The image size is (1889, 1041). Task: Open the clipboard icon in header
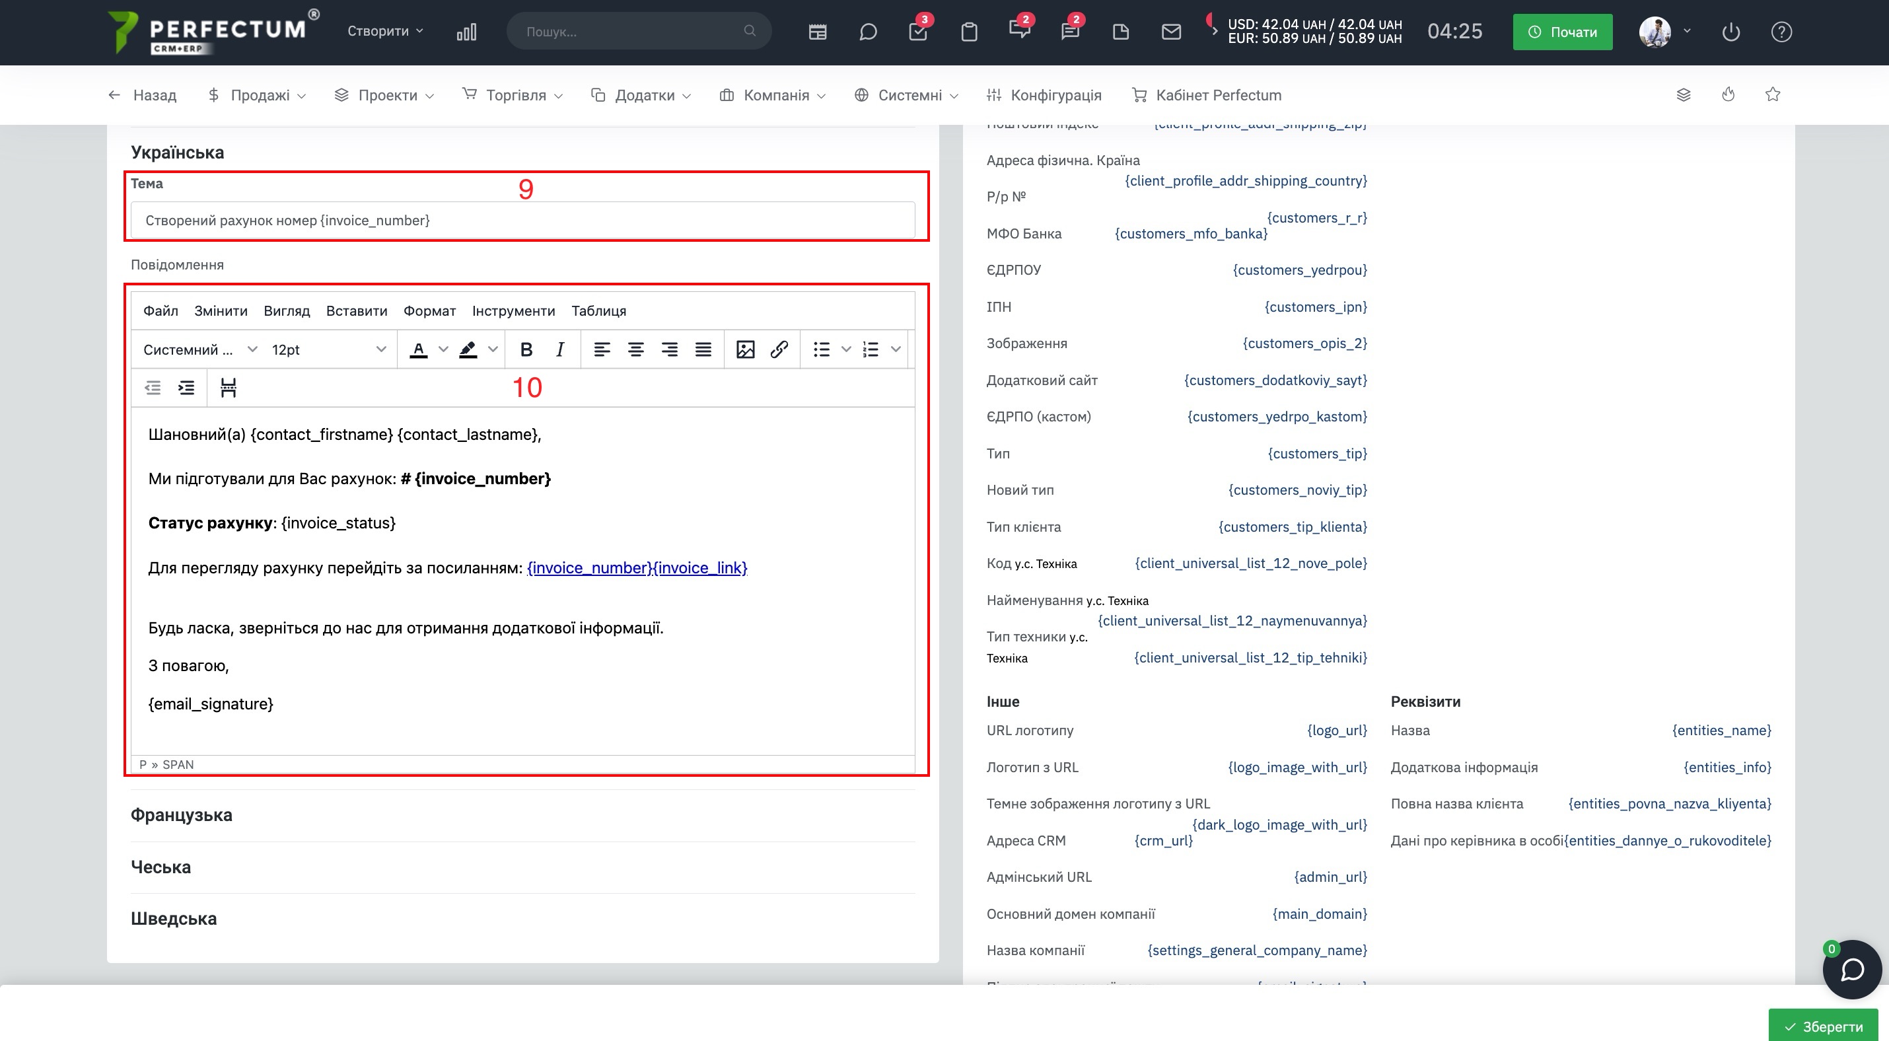point(970,32)
